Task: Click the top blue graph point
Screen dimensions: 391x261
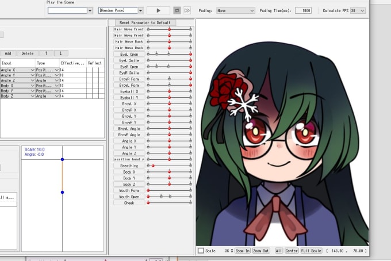Action: pyautogui.click(x=62, y=159)
